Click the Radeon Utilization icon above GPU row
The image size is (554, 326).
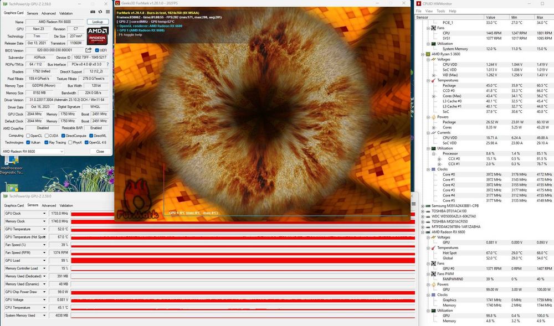433,311
